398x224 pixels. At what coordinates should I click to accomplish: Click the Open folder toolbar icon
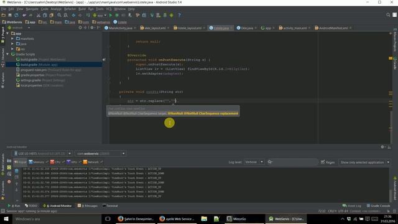tap(4, 15)
